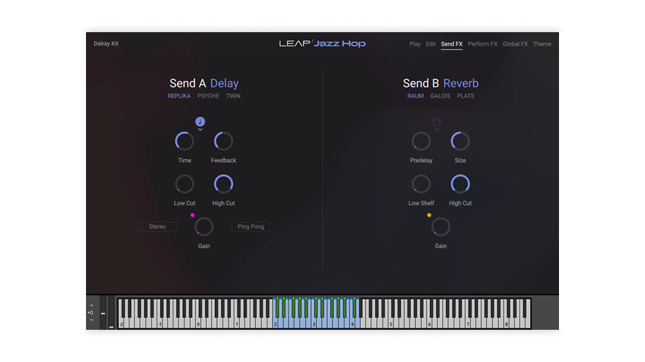
Task: Click the Delay Feedback knob
Action: tap(223, 141)
